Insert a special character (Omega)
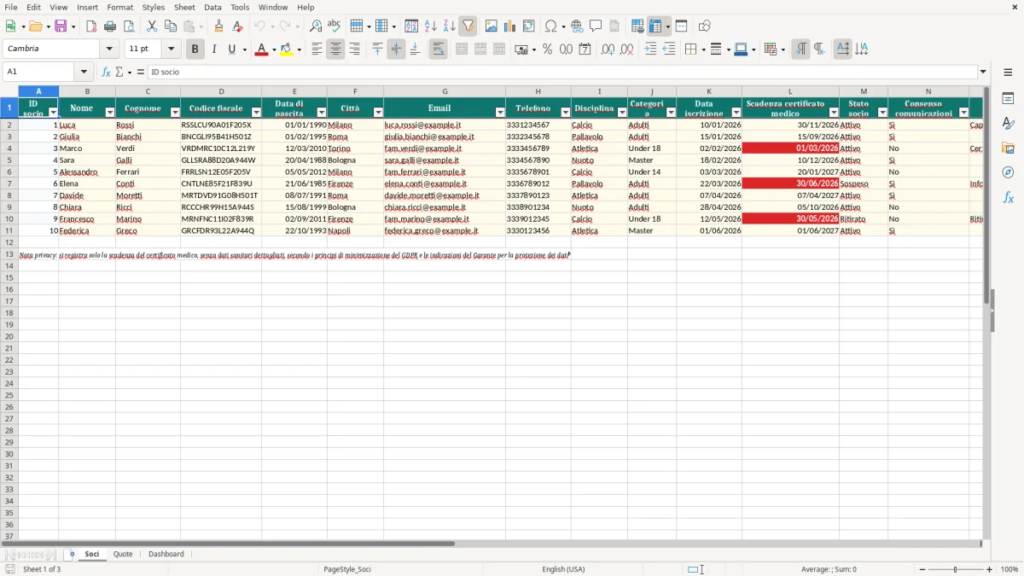 click(550, 26)
